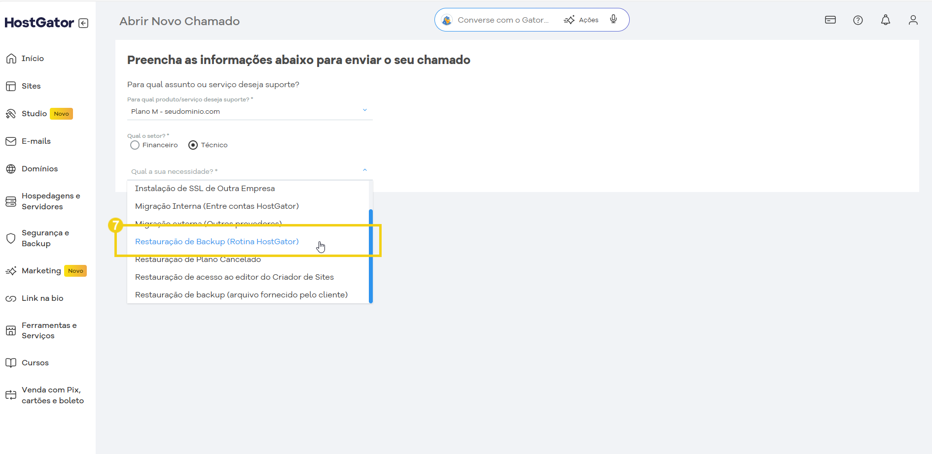Image resolution: width=932 pixels, height=454 pixels.
Task: Choose Instalação de SSL de Outra Empresa
Action: click(x=248, y=189)
